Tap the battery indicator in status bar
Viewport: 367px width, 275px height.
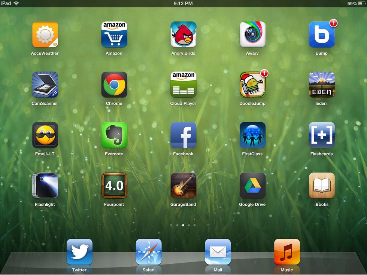pyautogui.click(x=362, y=3)
